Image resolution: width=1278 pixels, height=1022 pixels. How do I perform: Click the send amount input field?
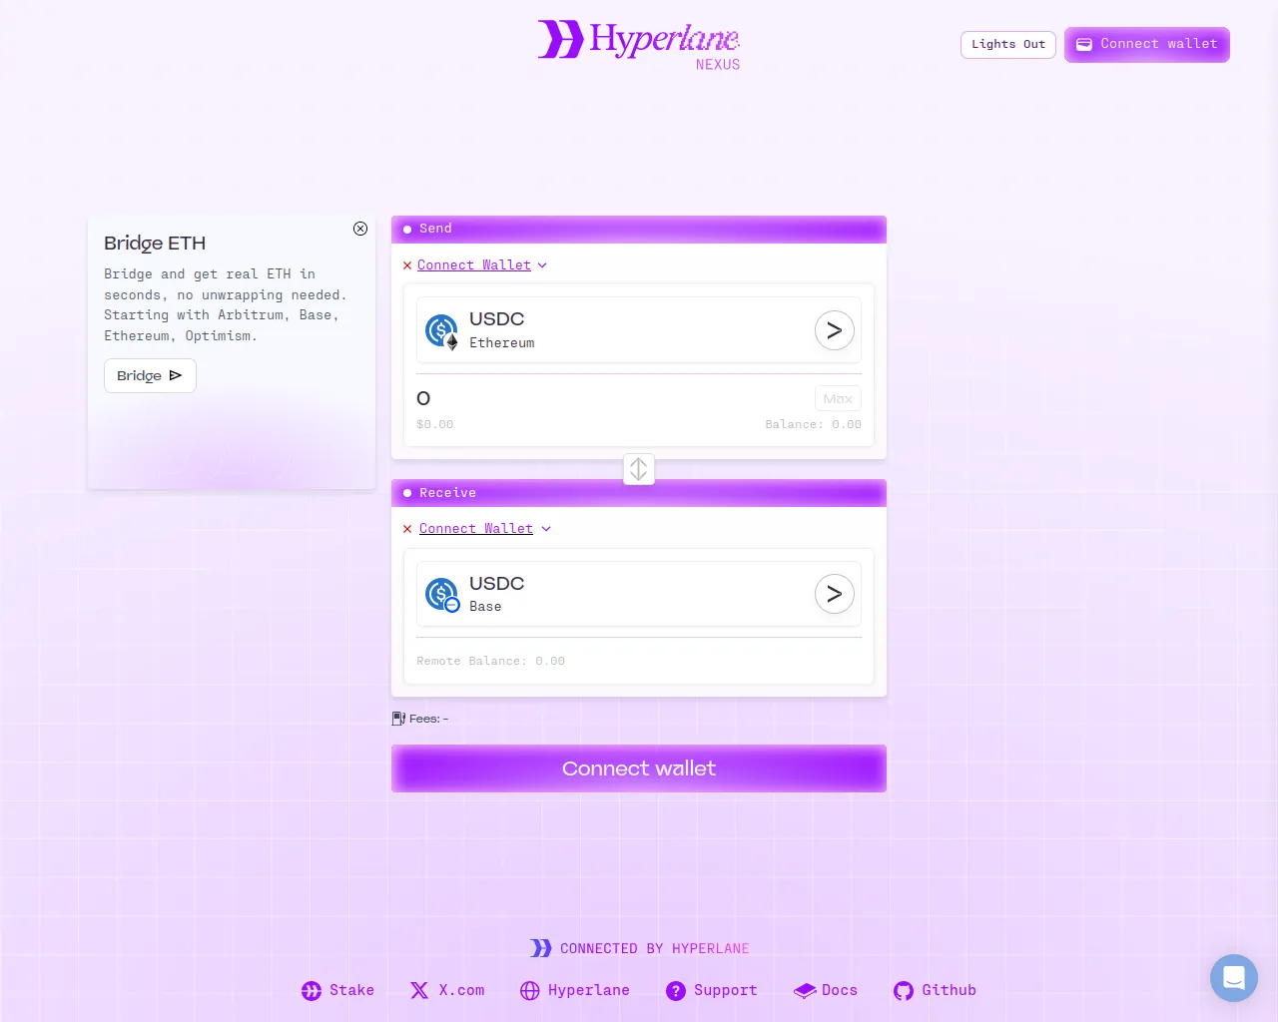(609, 398)
